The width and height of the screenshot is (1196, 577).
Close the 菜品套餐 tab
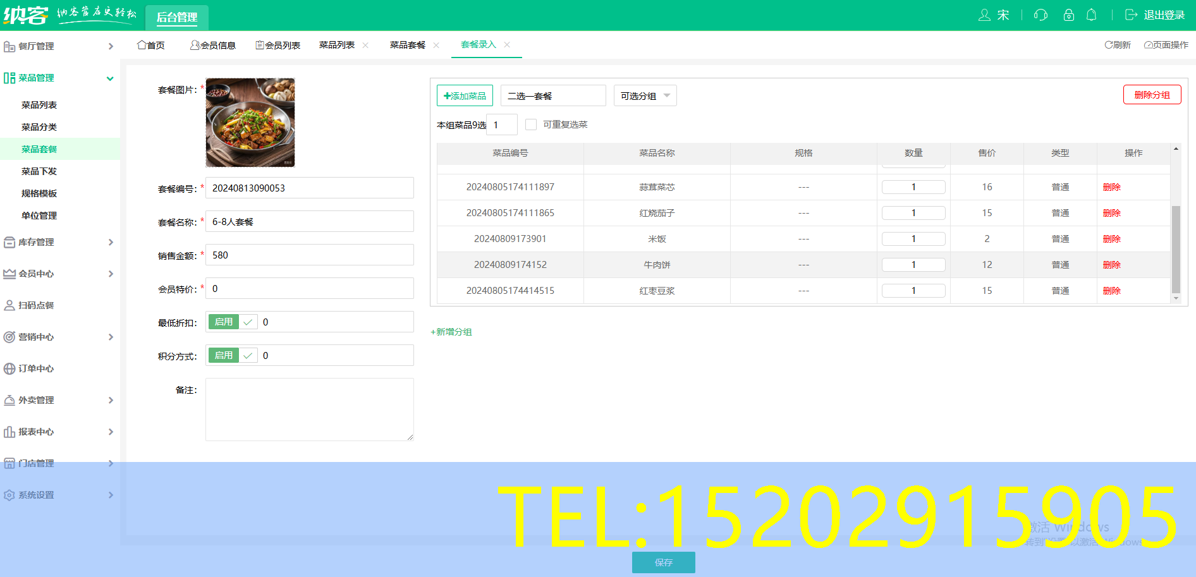436,46
